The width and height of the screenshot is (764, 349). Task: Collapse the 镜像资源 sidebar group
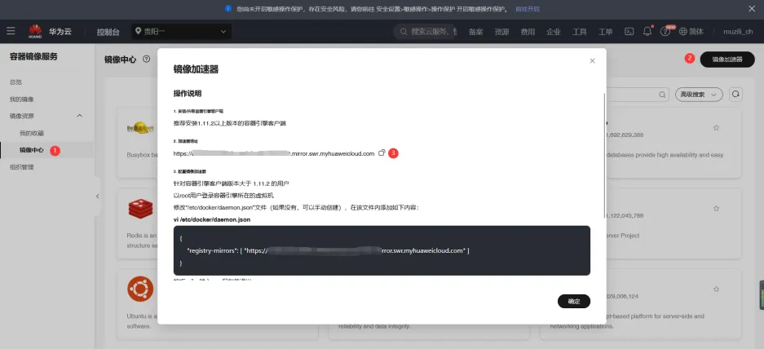80,116
